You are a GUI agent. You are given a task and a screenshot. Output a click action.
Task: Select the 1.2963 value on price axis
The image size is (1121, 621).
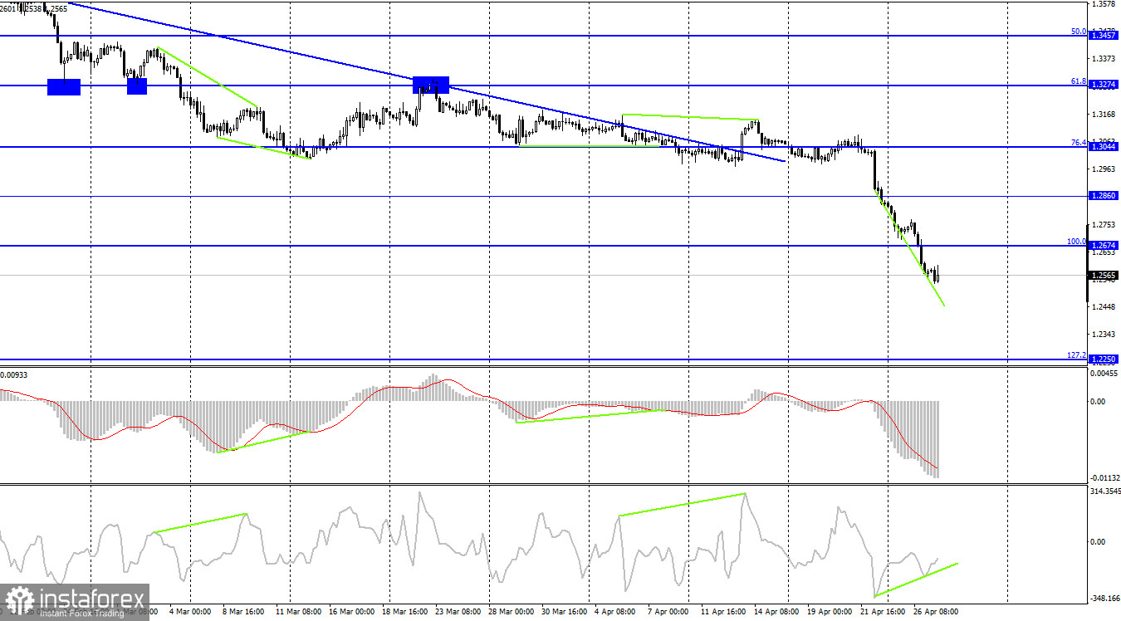1104,169
